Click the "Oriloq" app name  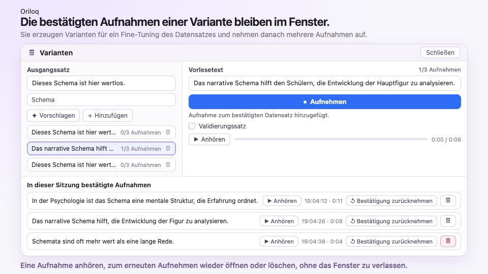(29, 12)
